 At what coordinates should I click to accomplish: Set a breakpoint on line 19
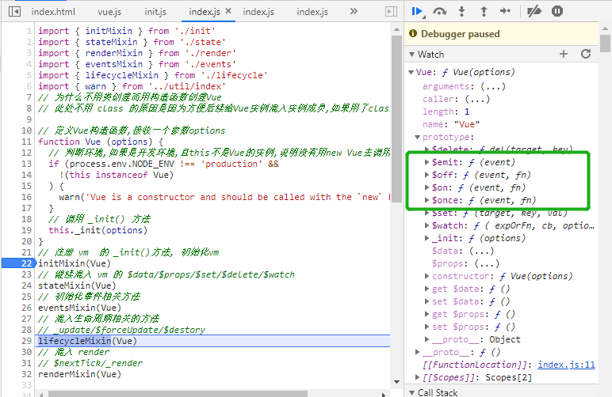26,230
